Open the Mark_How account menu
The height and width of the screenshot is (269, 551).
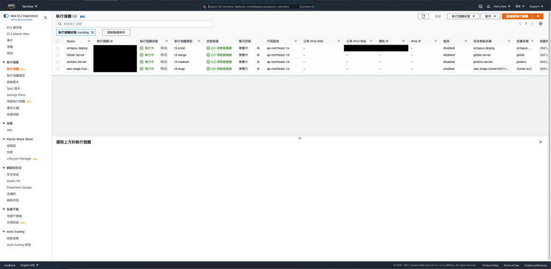502,6
